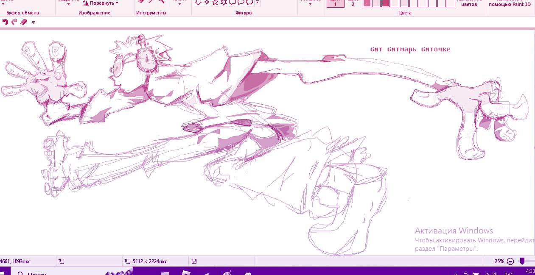Choose the magenta third custom swatch
Image resolution: width=535 pixels, height=275 pixels.
(386, 3)
